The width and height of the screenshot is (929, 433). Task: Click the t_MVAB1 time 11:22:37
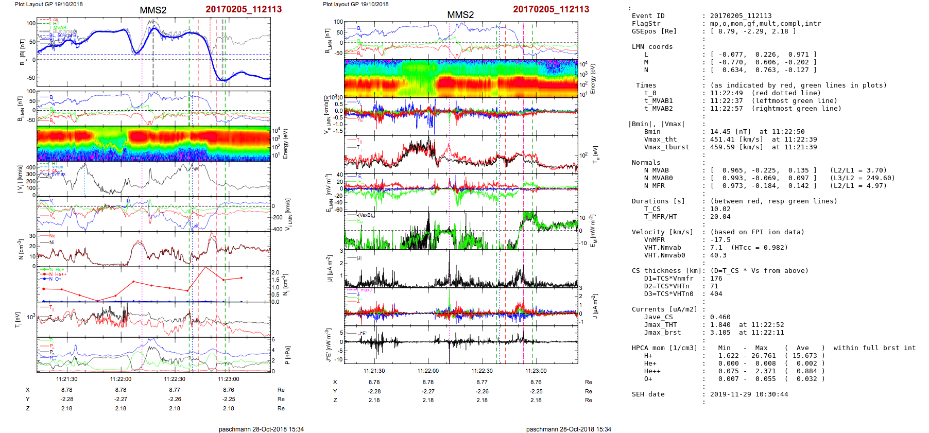coord(727,101)
